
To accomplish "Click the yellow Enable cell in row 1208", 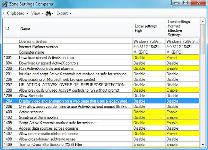I will tap(182, 90).
